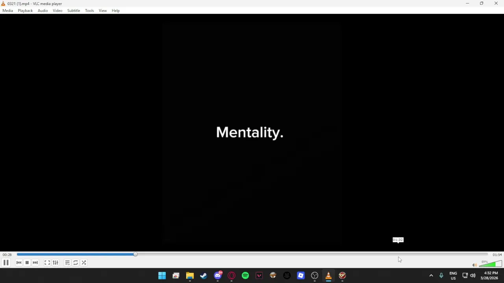
Task: Open the Playback menu
Action: point(25,11)
